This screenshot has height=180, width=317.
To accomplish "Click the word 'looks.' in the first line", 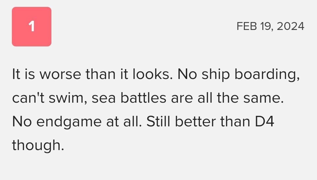I will (153, 74).
